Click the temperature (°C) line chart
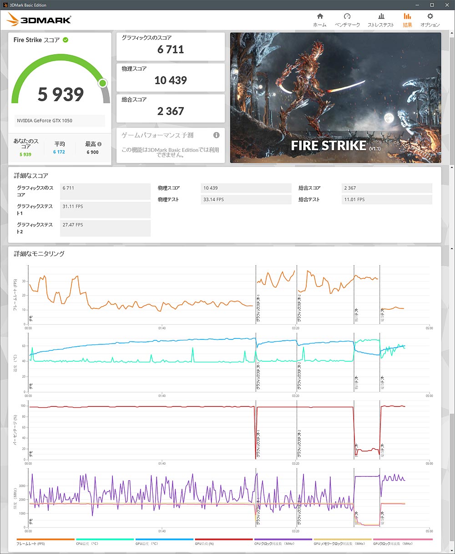Screen dimensions: 455x554 (229, 362)
